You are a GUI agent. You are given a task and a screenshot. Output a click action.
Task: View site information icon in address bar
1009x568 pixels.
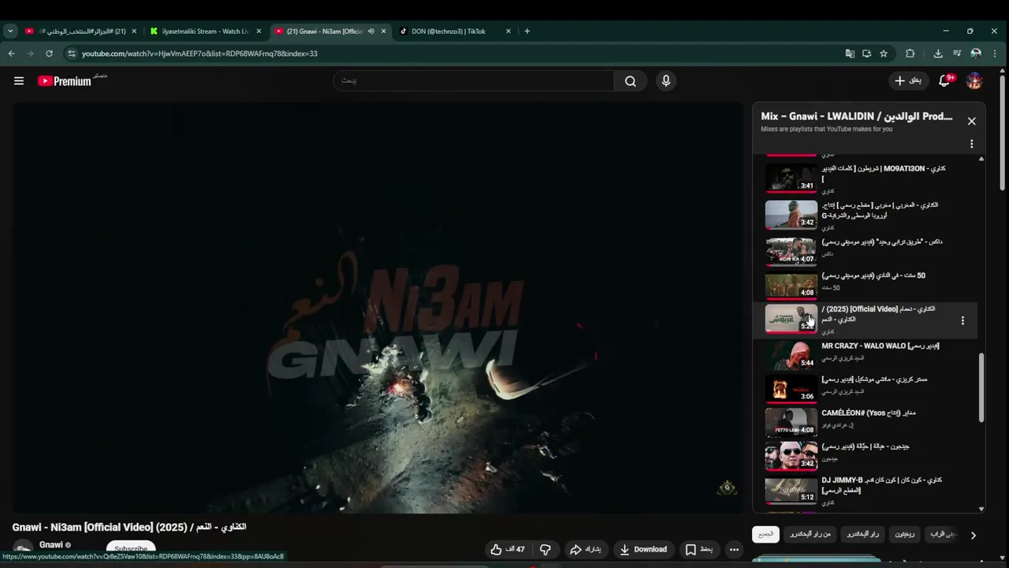coord(72,54)
